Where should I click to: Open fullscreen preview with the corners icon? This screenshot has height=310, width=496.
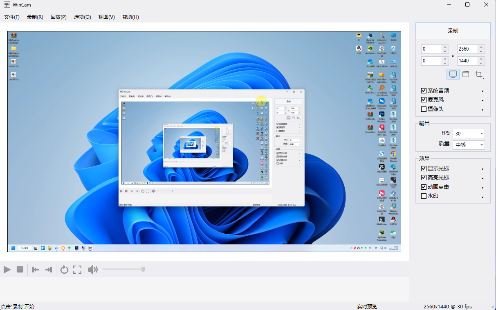pos(77,269)
